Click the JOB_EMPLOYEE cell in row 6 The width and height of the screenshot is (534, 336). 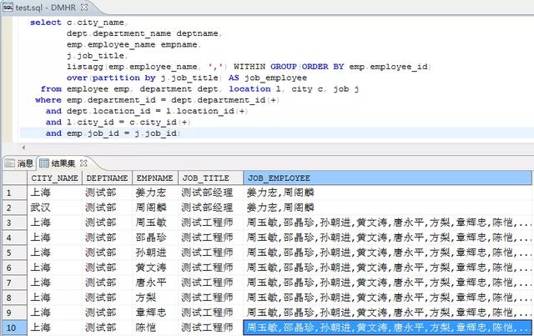tap(387, 268)
